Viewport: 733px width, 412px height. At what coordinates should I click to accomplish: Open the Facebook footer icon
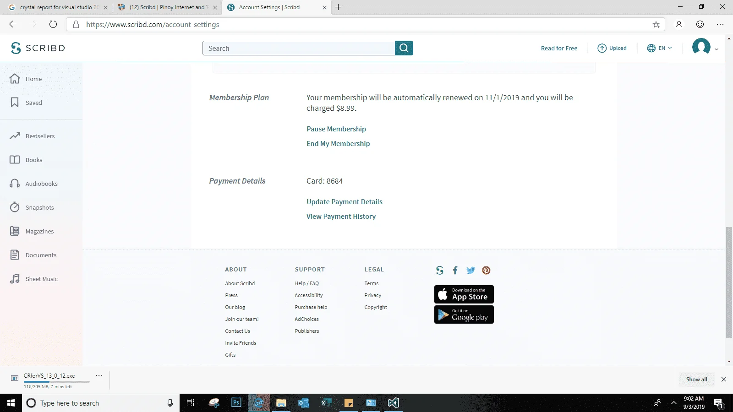coord(455,270)
